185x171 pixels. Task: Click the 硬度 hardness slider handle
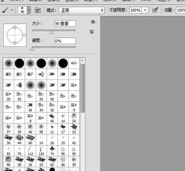click(32, 49)
